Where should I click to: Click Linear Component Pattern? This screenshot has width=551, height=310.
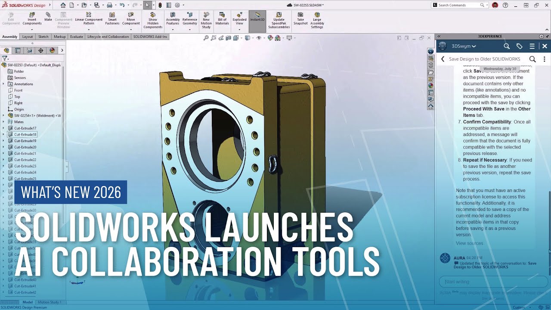tap(89, 19)
